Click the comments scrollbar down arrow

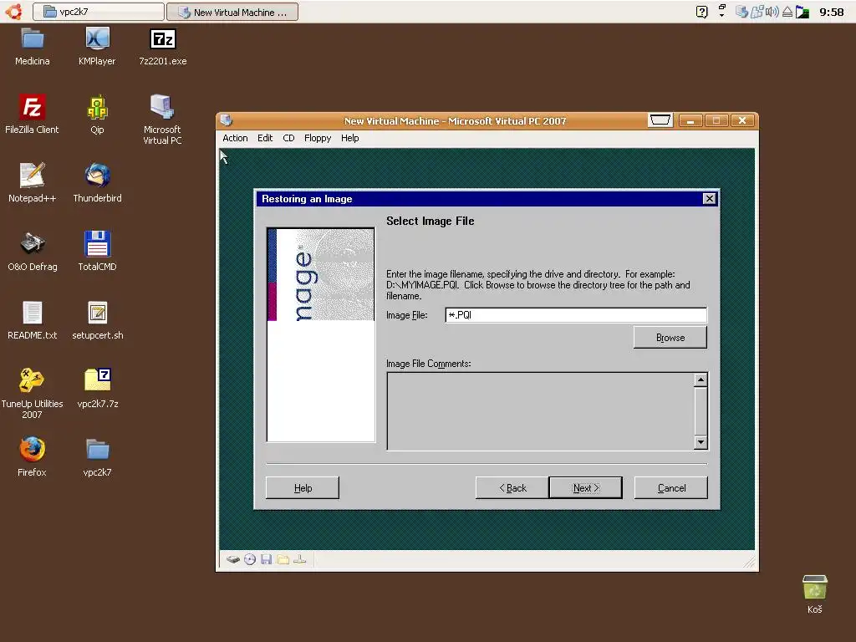[x=701, y=442]
